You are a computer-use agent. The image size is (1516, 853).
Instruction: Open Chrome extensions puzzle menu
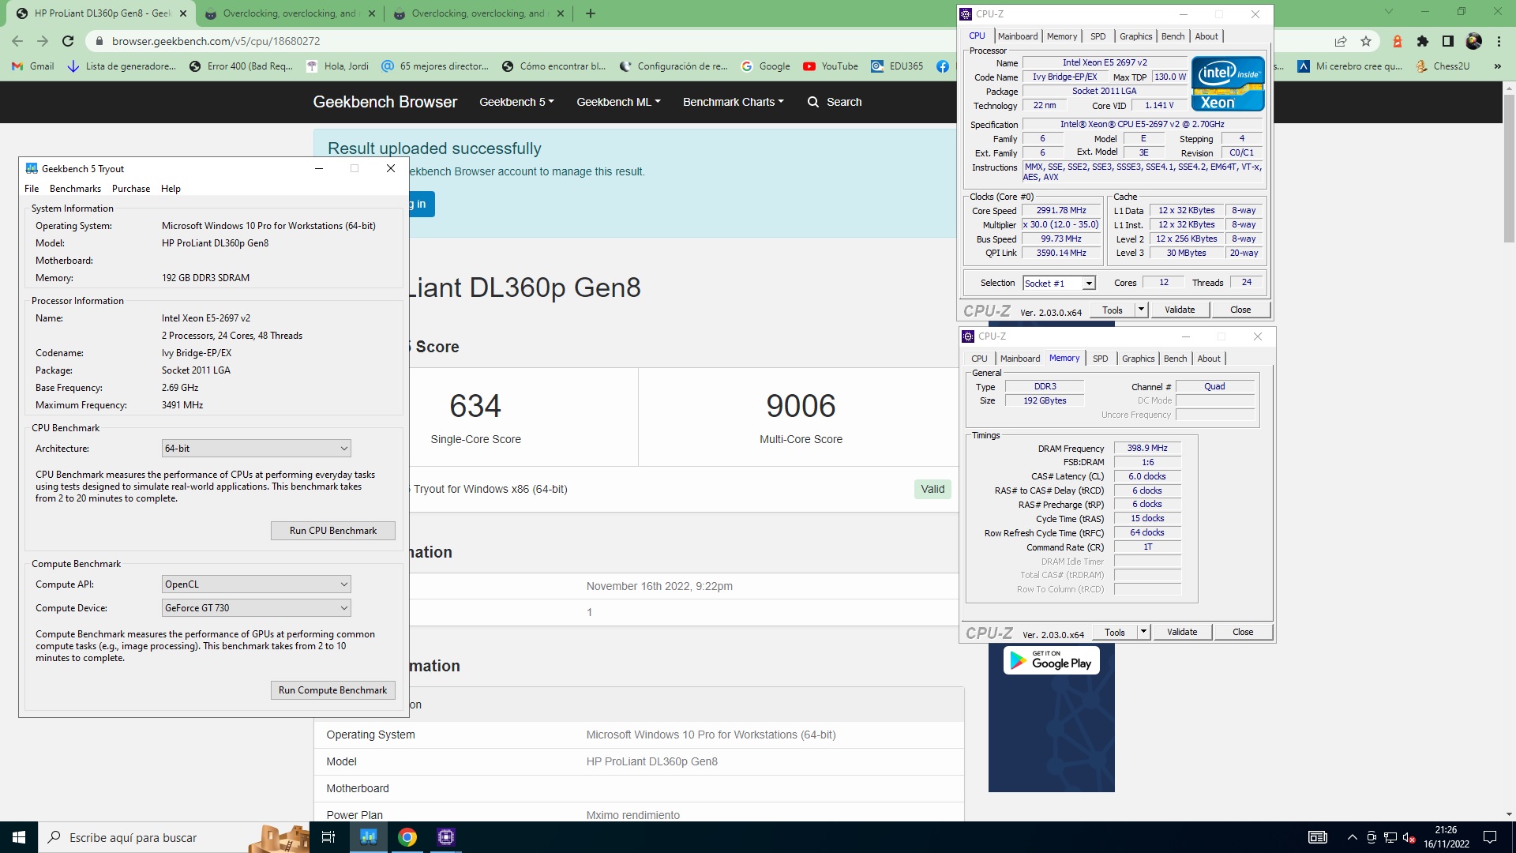coord(1423,41)
